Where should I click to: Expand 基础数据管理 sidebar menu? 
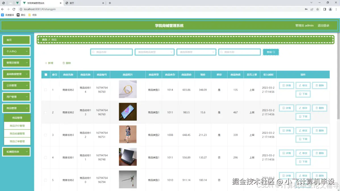[16, 74]
